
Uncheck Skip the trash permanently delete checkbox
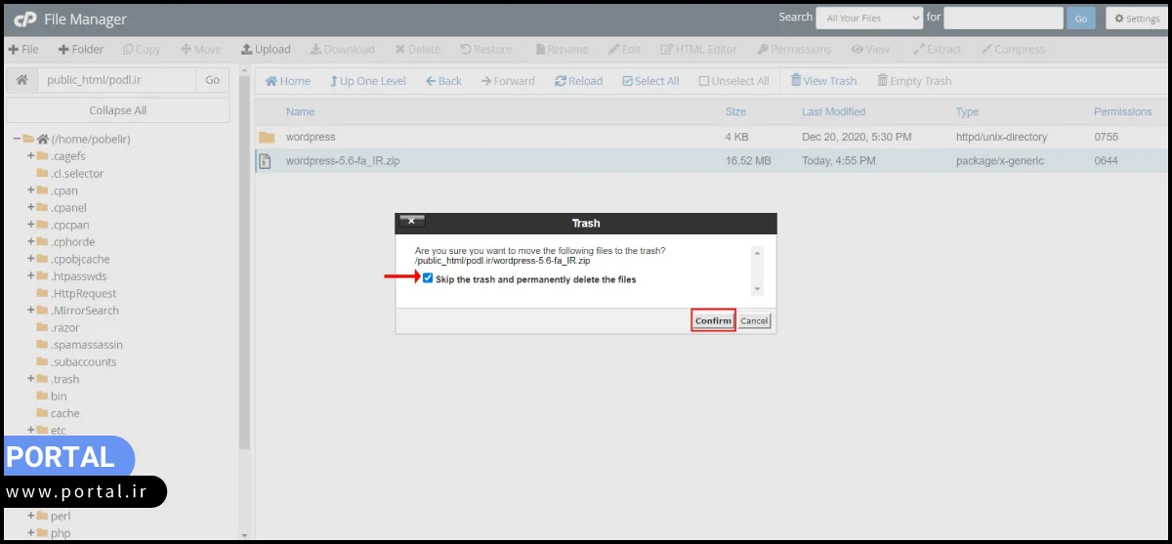(x=428, y=278)
